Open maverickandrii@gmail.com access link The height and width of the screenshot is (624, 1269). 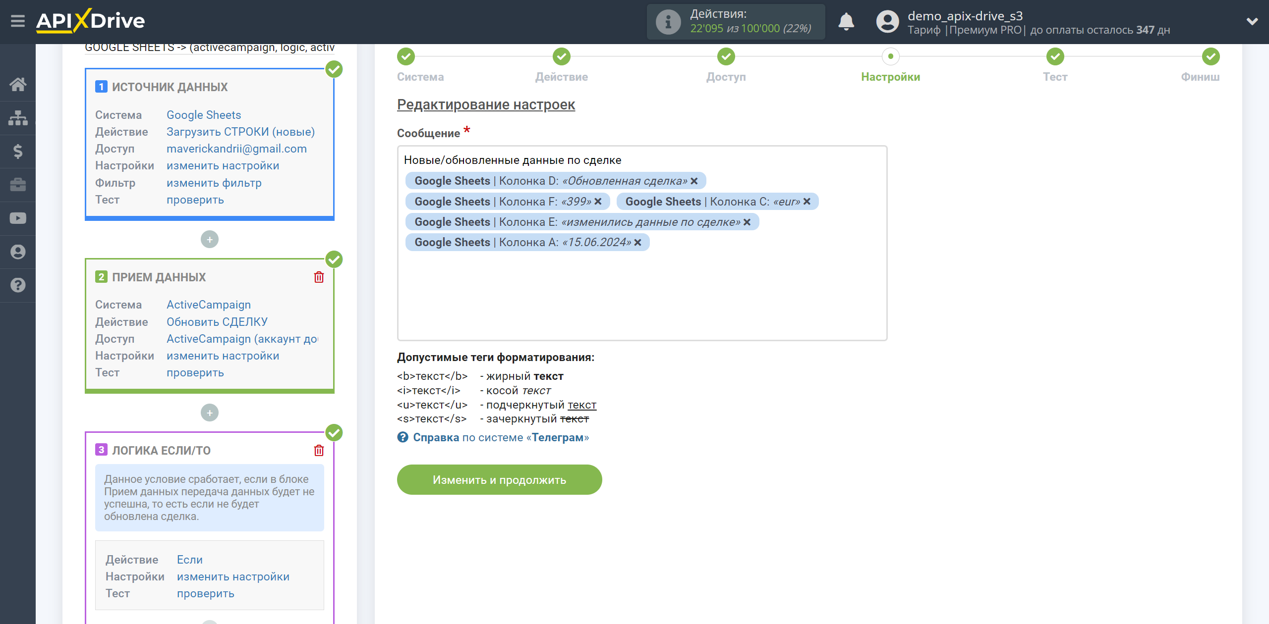(236, 149)
